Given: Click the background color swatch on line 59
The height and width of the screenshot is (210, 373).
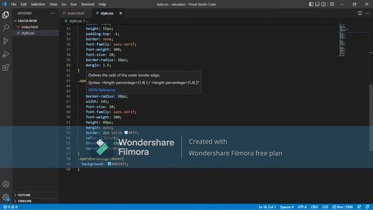Looking at the screenshot, I should (x=110, y=163).
